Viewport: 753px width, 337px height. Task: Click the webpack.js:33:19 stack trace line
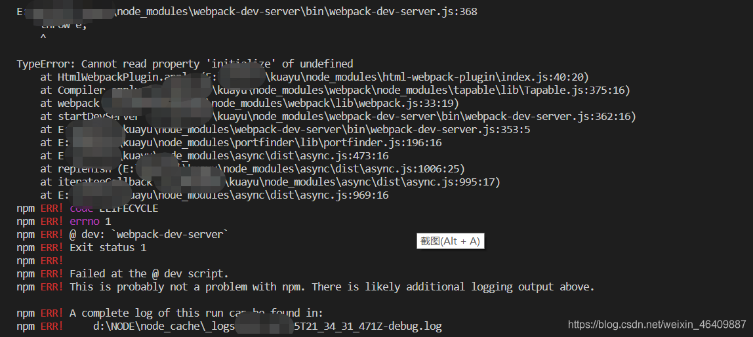pos(250,103)
